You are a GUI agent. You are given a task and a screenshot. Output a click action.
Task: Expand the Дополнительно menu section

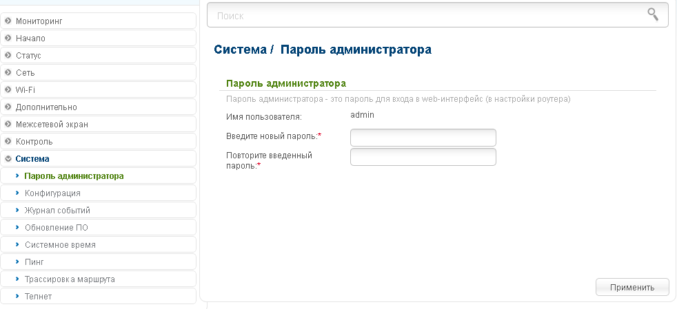[x=46, y=107]
